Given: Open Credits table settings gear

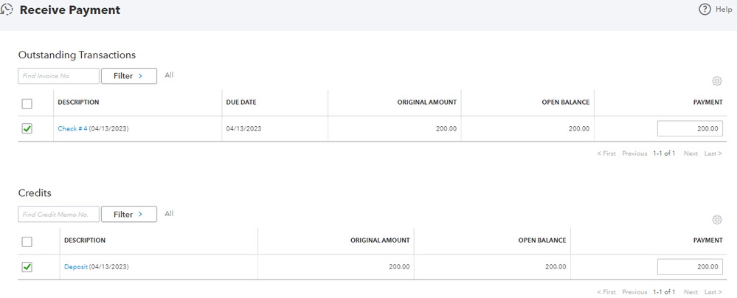Looking at the screenshot, I should pos(716,220).
